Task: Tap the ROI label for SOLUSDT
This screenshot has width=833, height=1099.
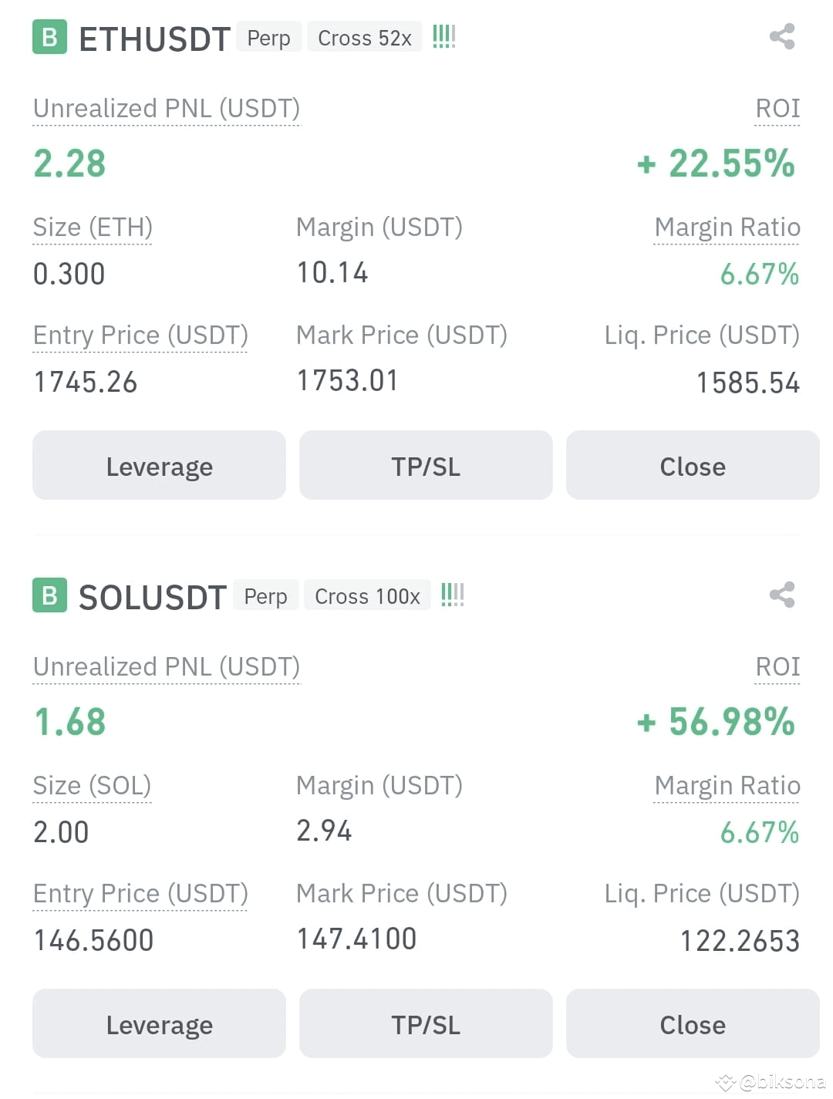Action: coord(777,667)
